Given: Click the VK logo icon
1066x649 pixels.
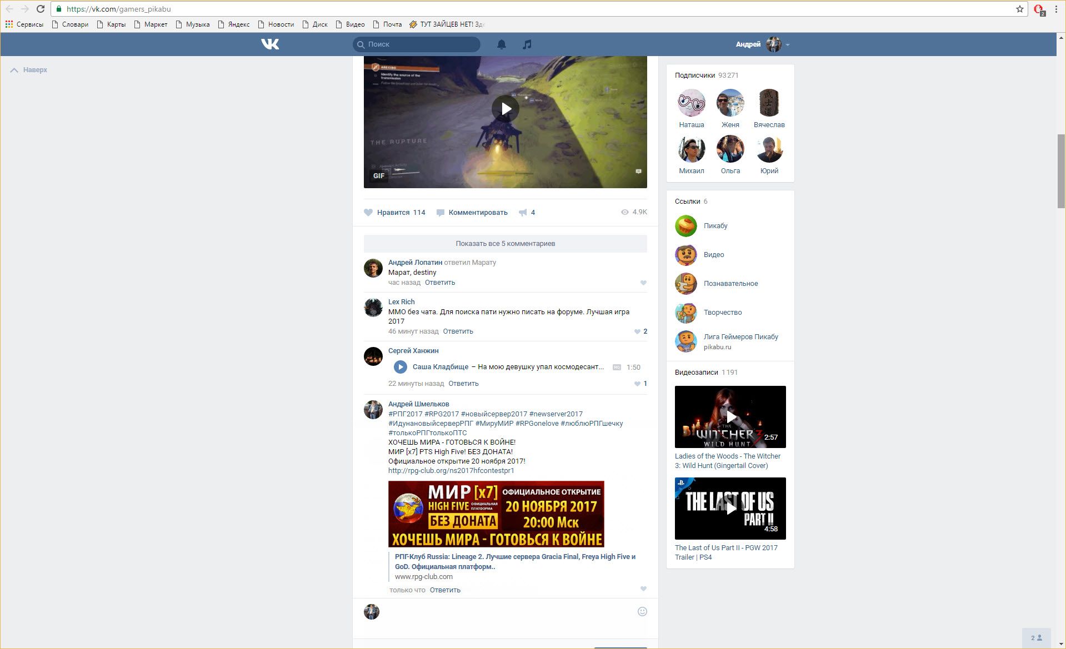Looking at the screenshot, I should coord(270,44).
